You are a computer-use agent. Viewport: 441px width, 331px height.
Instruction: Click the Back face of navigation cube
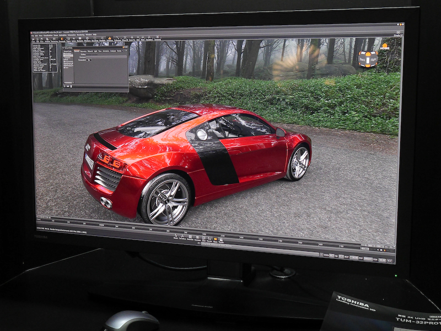[363, 60]
